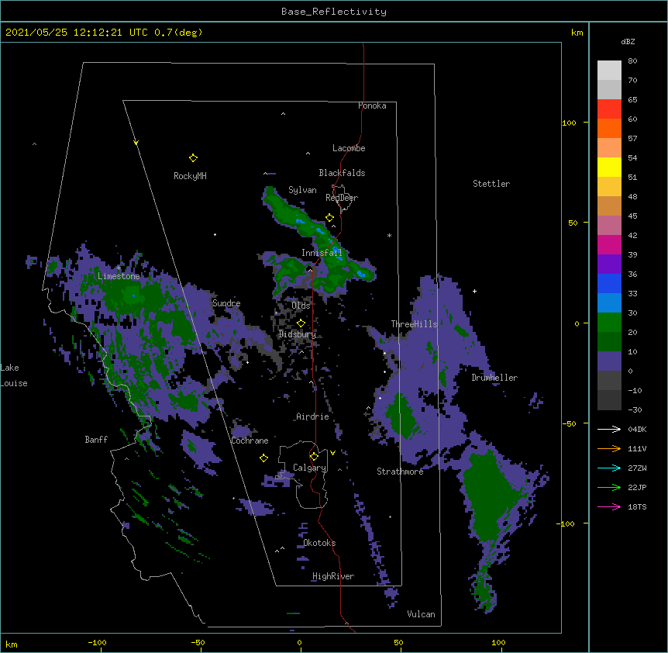Click the Sundre label
Image resolution: width=668 pixels, height=653 pixels.
226,303
